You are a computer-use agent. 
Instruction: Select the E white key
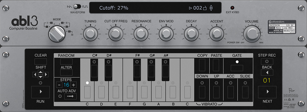point(116,92)
